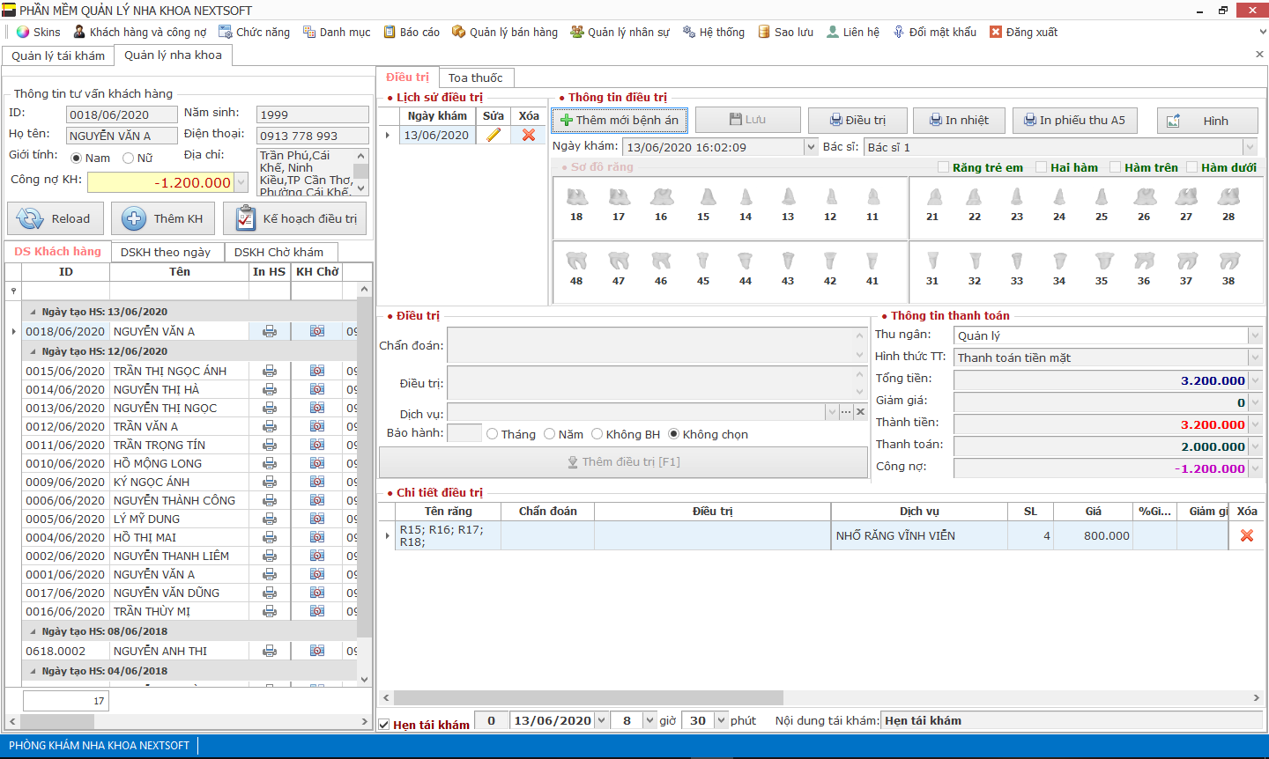Screen dimensions: 1269x759
Task: Select the Nam gender option
Action: point(77,158)
